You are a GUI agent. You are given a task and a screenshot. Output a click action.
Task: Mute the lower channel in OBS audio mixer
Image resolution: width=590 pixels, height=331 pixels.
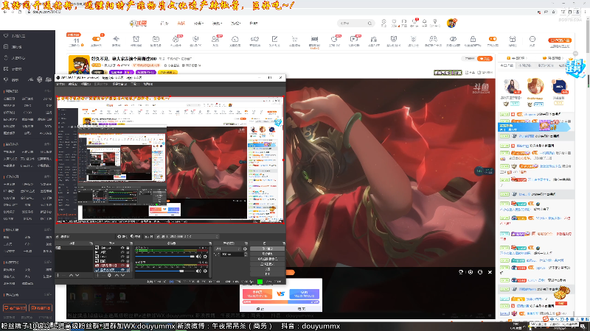[x=198, y=271]
